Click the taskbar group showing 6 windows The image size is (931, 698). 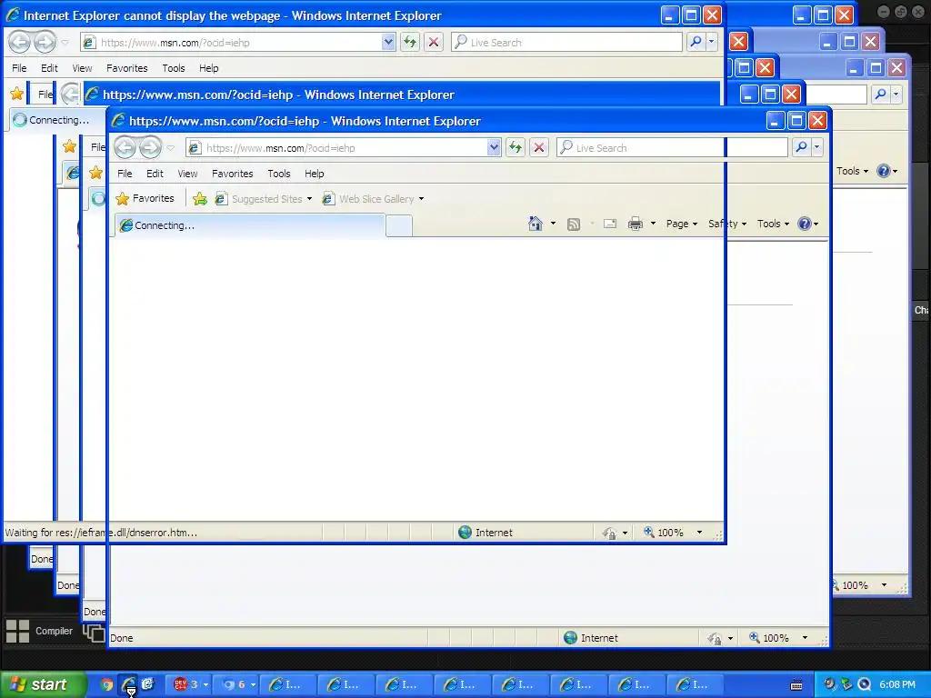(236, 684)
